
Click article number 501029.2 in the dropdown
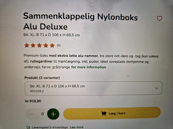37,91
